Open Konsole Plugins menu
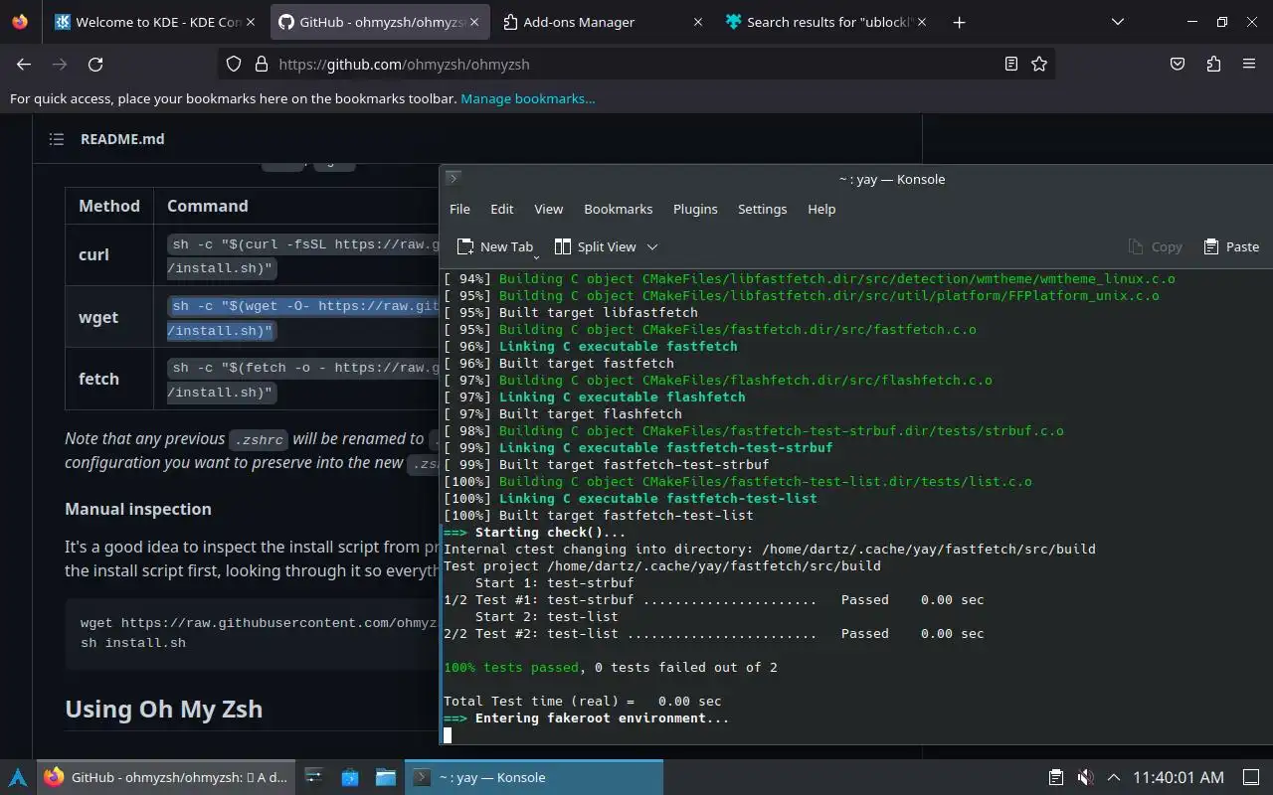The image size is (1273, 795). [695, 209]
